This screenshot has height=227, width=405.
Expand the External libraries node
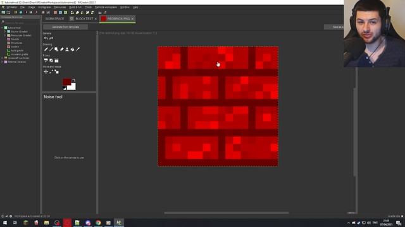click(x=3, y=62)
